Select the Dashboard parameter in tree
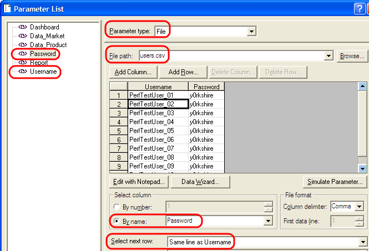This screenshot has width=369, height=251. coord(44,27)
